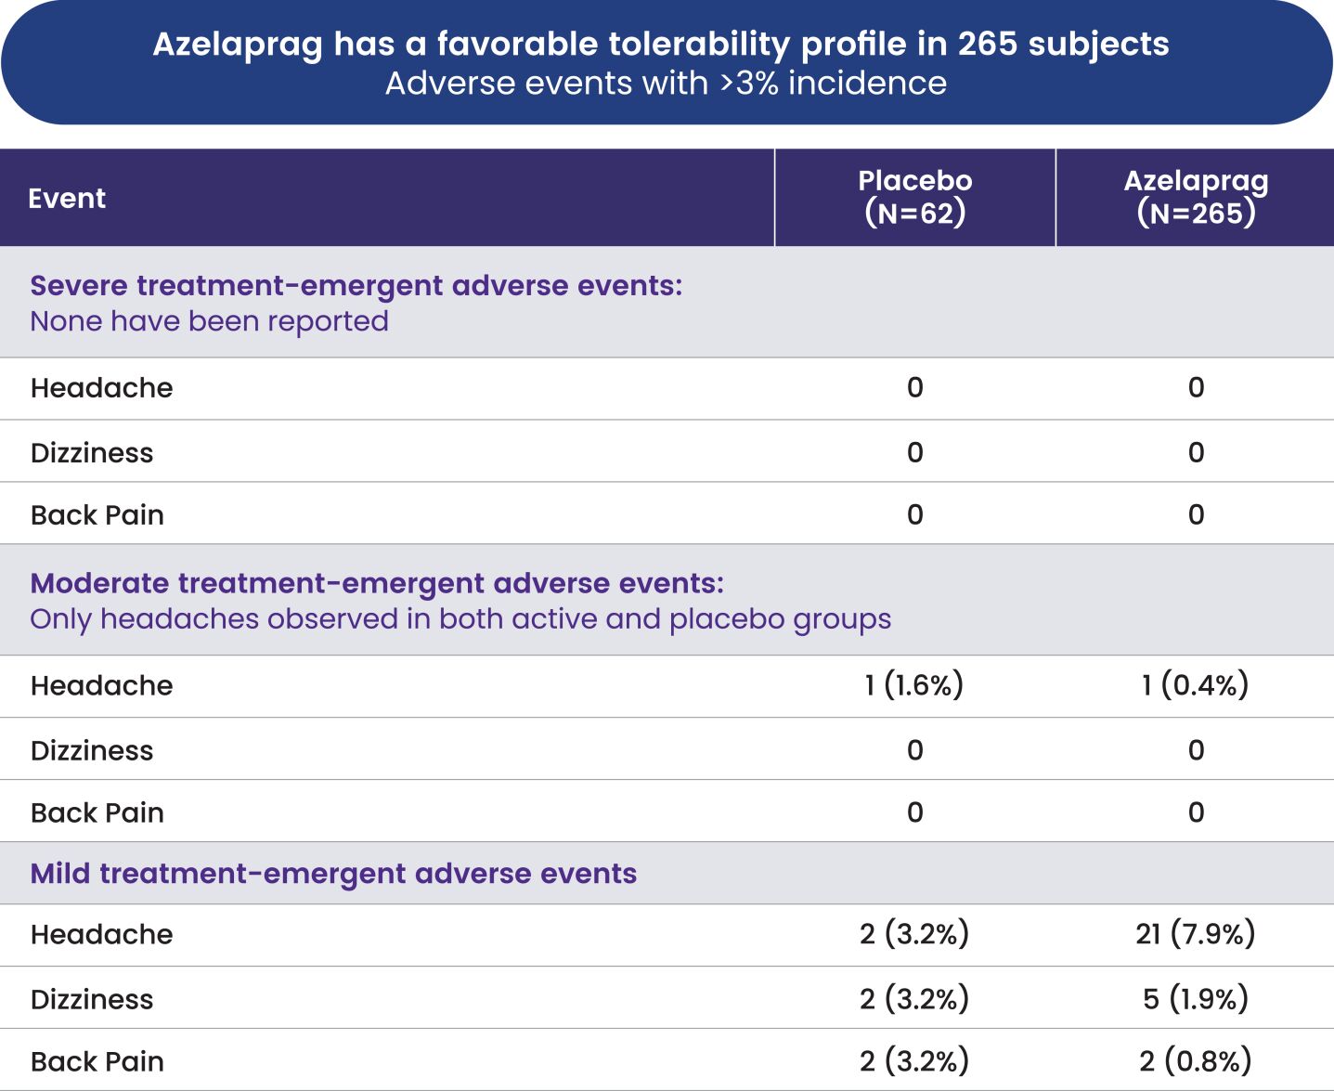This screenshot has width=1334, height=1091.
Task: Click the "2 (0.8%)" mild back pain value
Action: coord(1195,1061)
